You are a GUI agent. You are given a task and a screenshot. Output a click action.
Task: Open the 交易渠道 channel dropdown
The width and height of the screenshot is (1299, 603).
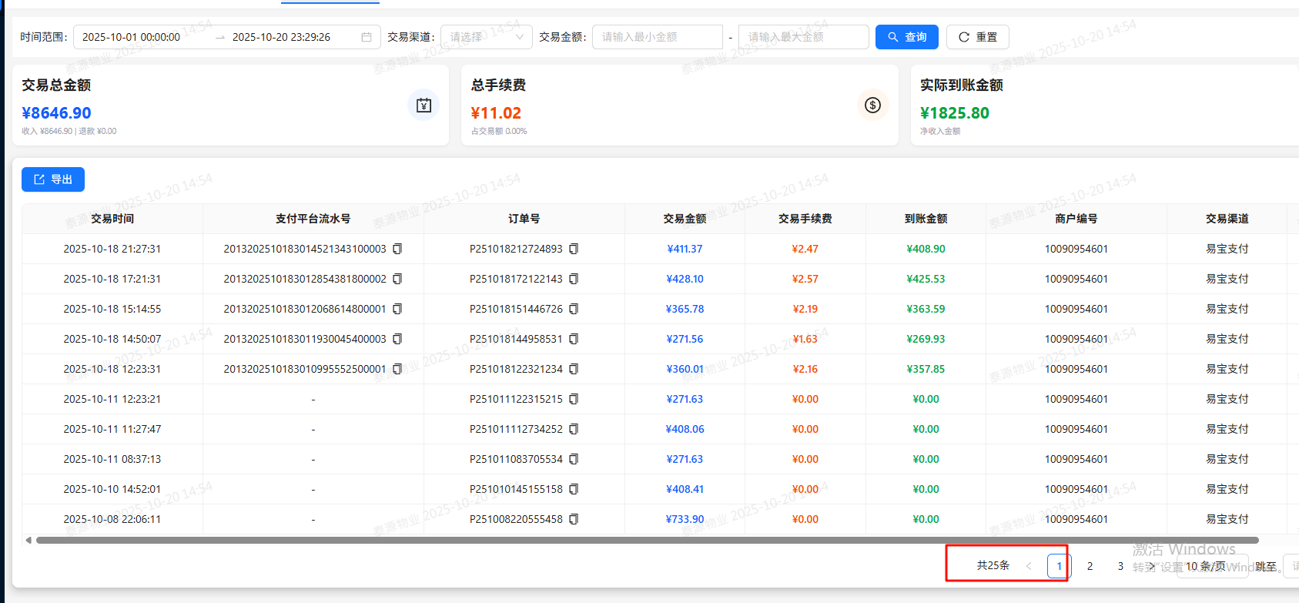pyautogui.click(x=486, y=37)
